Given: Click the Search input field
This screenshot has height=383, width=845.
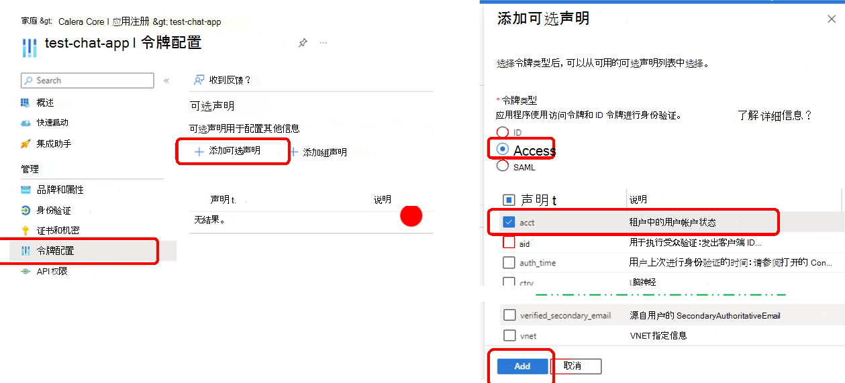Looking at the screenshot, I should coord(88,80).
